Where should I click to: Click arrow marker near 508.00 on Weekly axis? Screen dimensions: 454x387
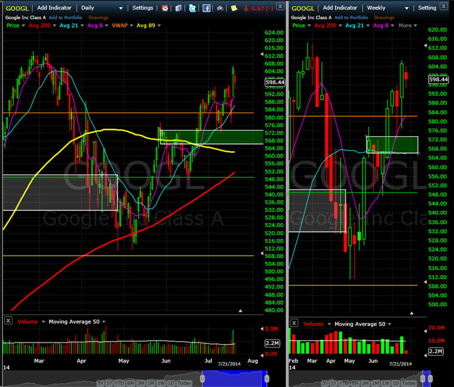click(425, 282)
